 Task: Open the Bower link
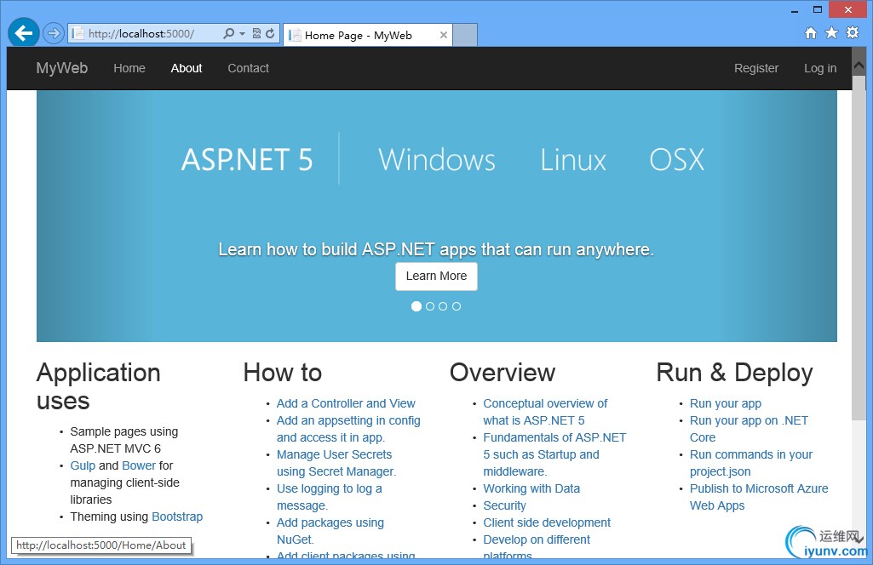pos(139,465)
